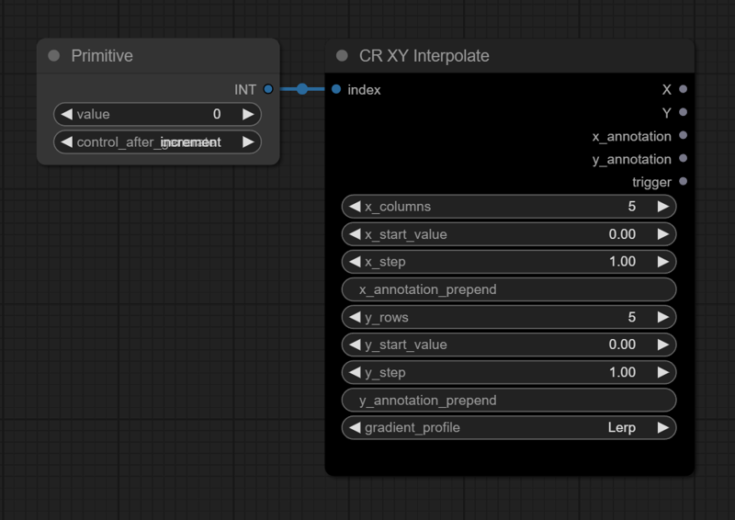Click the INT output slot on the Primitive node
The height and width of the screenshot is (520, 735).
coord(268,89)
